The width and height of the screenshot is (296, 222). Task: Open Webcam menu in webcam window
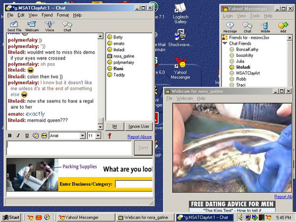(185, 99)
